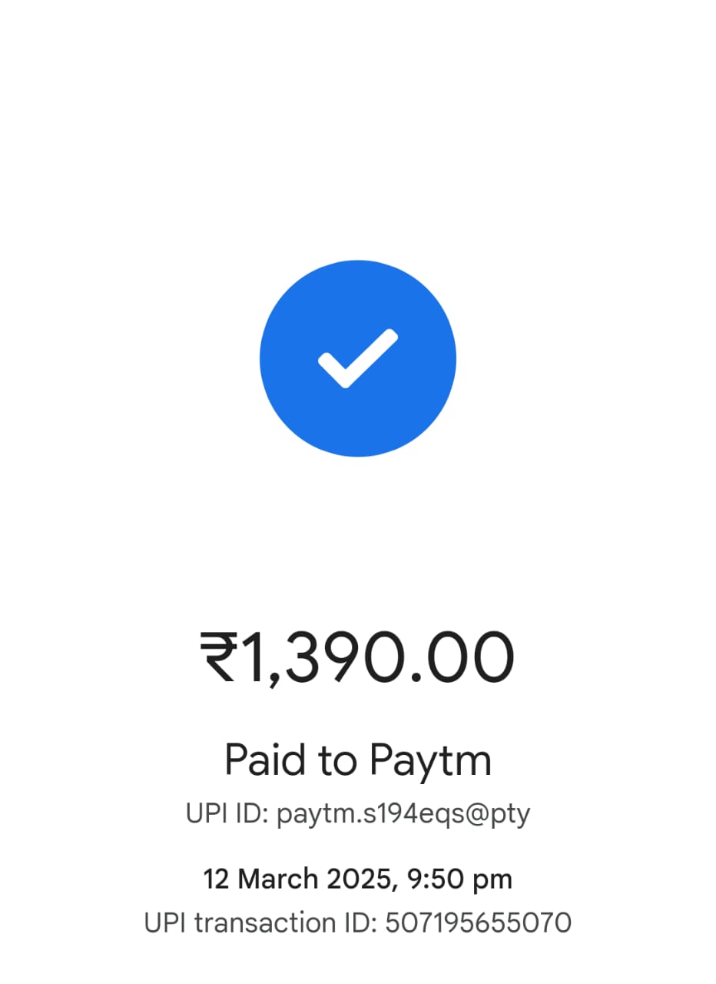Click blank space between checkmark and amount

click(358, 542)
